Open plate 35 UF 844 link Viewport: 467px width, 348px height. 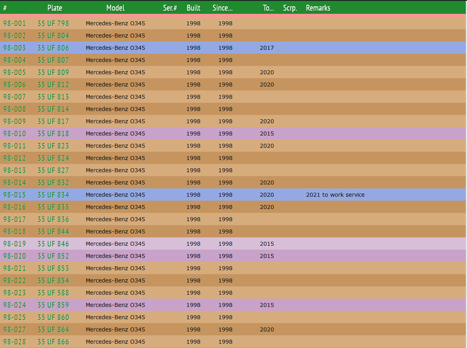[x=53, y=232]
